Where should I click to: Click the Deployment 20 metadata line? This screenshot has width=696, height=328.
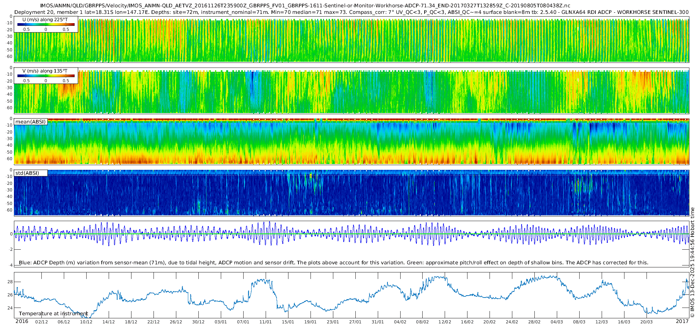[x=351, y=12]
